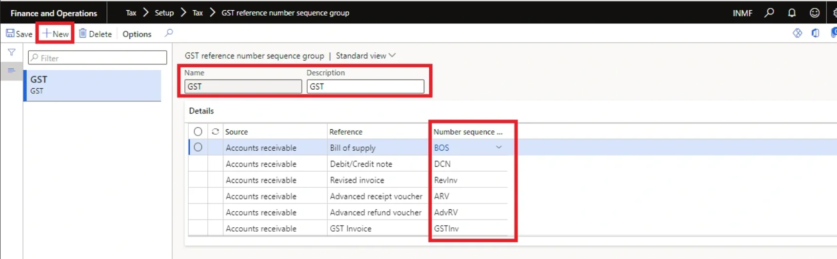Select the Bill of supply row circle

pos(198,147)
